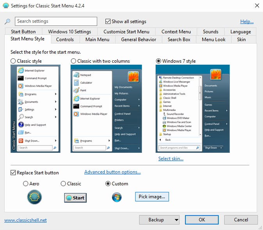The image size is (263, 230).
Task: Switch to the Search Box tab
Action: tap(179, 39)
